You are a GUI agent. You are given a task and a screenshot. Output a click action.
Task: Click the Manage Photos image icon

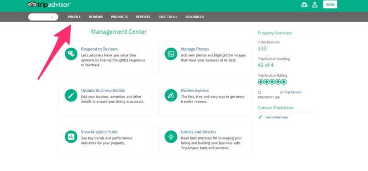click(171, 54)
